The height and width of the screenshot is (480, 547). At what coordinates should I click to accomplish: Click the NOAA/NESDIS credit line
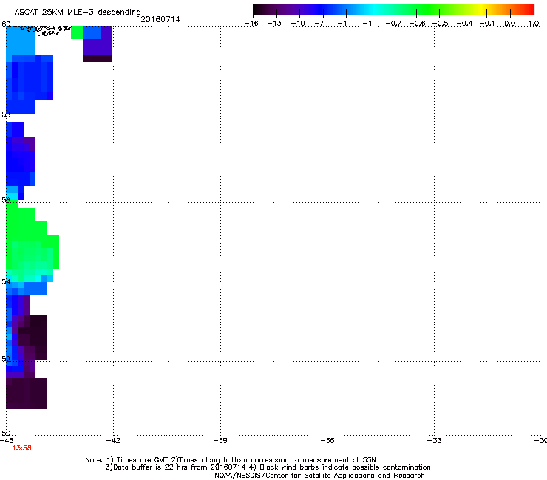point(319,476)
